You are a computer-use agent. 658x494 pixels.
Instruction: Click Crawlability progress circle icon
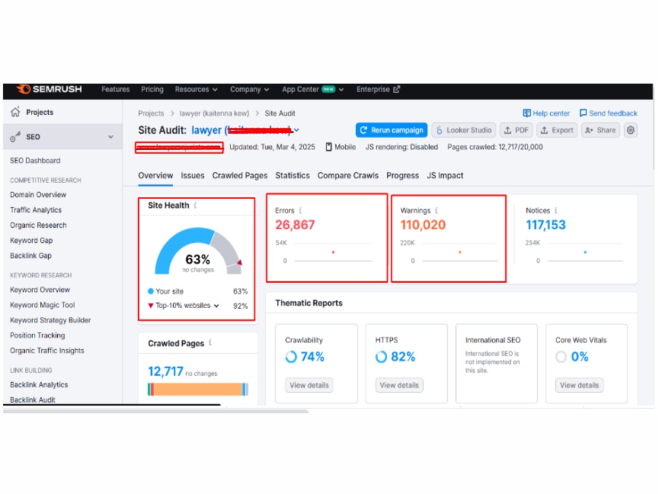[291, 356]
